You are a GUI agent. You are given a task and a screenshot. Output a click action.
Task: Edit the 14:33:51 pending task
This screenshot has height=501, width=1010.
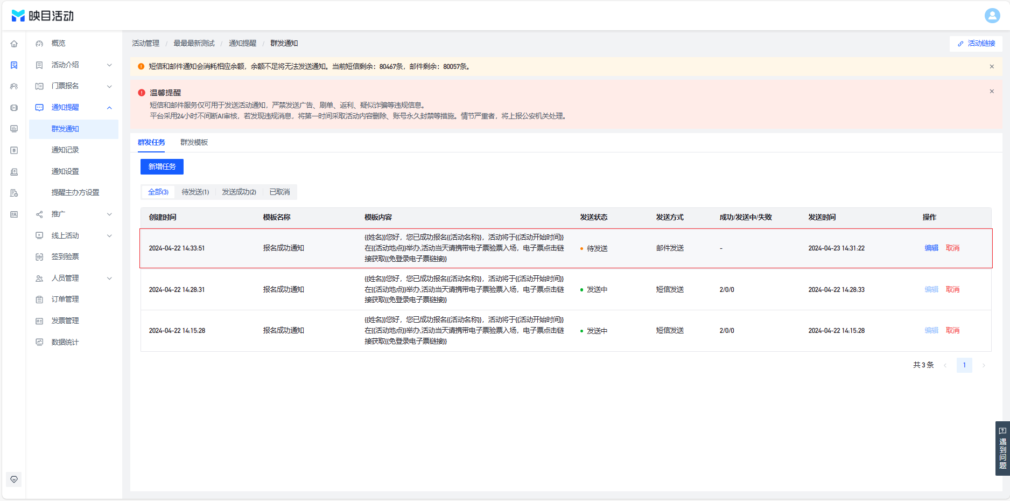[931, 248]
